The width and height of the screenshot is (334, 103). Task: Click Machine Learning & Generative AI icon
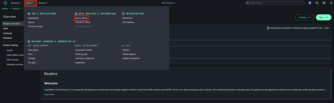29,41
